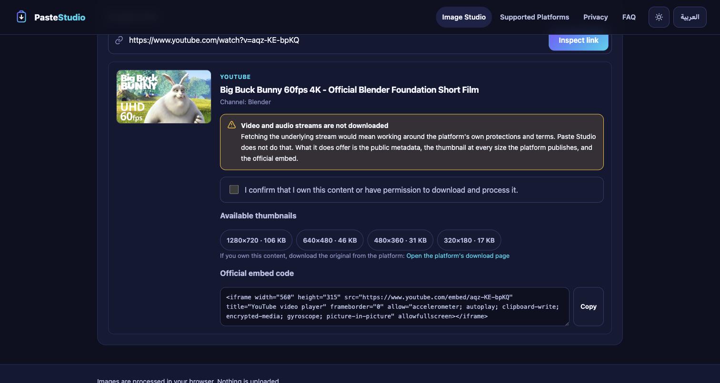Click inside the iframe embed code textarea
Screen dimensions: 720x383
pos(395,306)
